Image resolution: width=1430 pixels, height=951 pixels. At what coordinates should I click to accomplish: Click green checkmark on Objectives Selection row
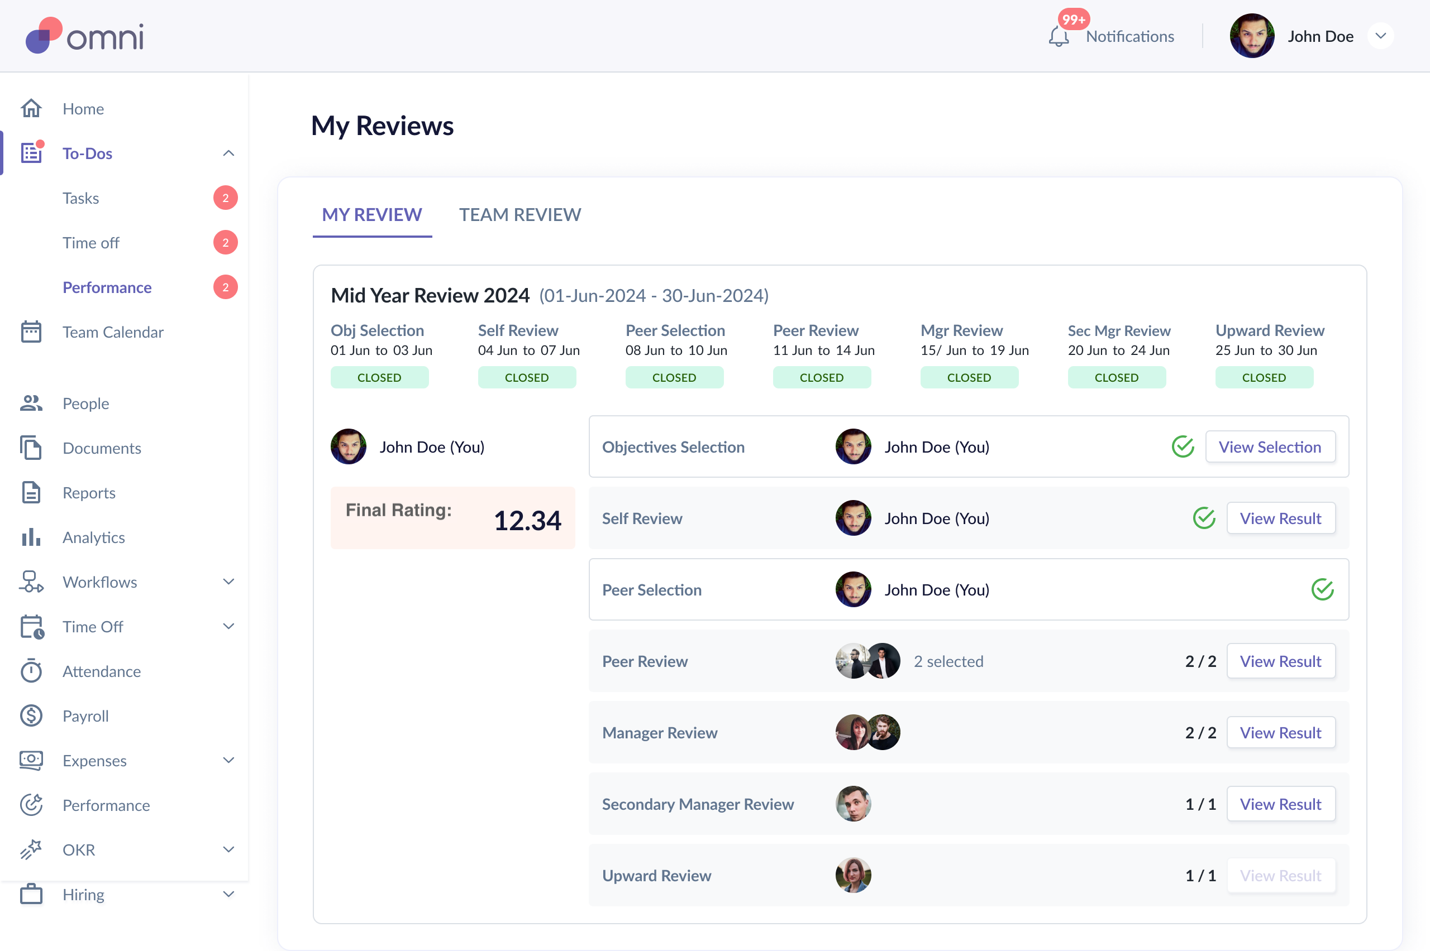[x=1183, y=447]
